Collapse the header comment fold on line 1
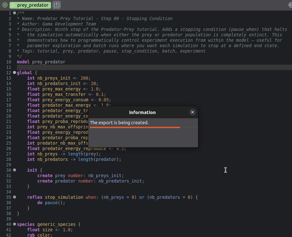292x237 pixels. (x=14, y=13)
